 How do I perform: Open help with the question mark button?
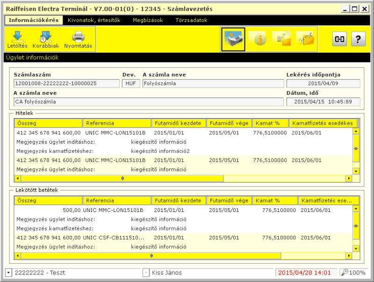(x=358, y=39)
